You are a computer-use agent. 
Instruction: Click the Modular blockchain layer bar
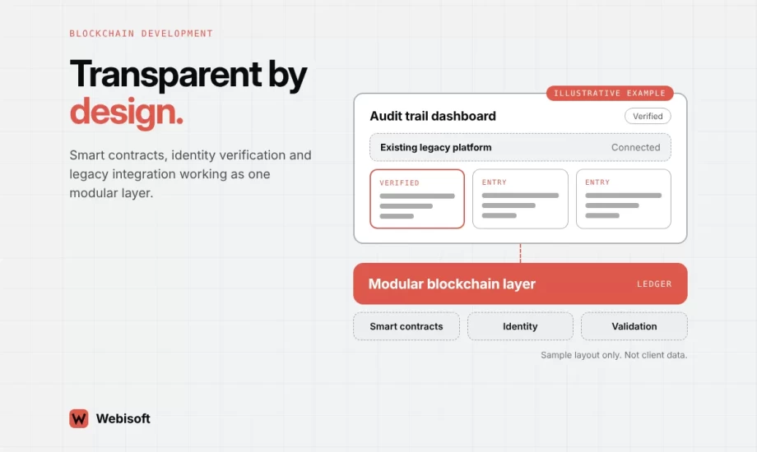point(520,284)
